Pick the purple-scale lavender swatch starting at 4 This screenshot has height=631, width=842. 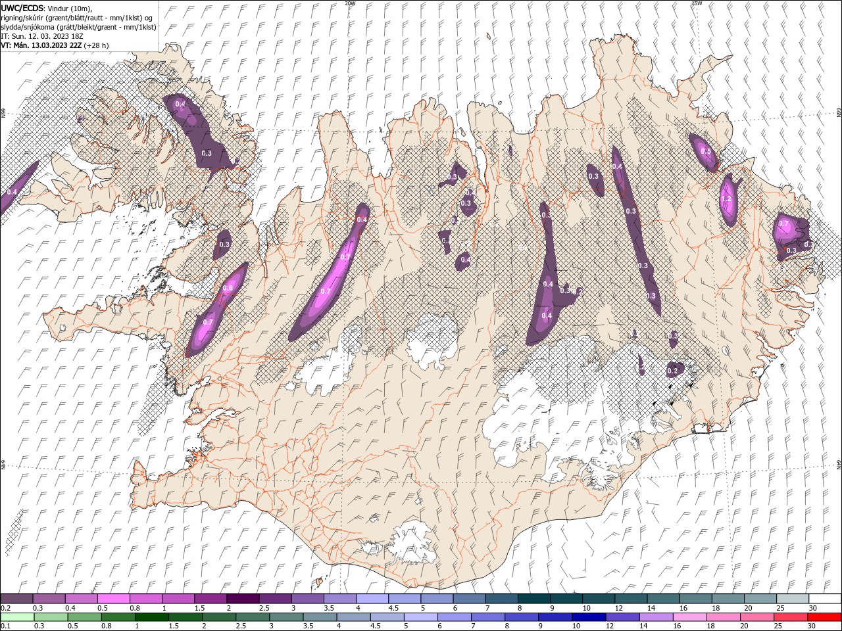point(372,599)
